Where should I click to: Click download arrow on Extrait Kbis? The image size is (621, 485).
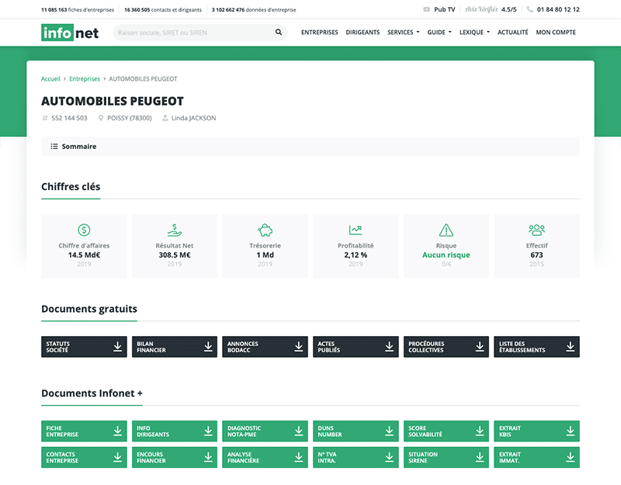click(x=571, y=431)
